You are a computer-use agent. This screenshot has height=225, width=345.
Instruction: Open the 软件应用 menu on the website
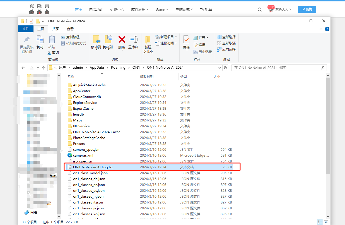click(x=140, y=9)
